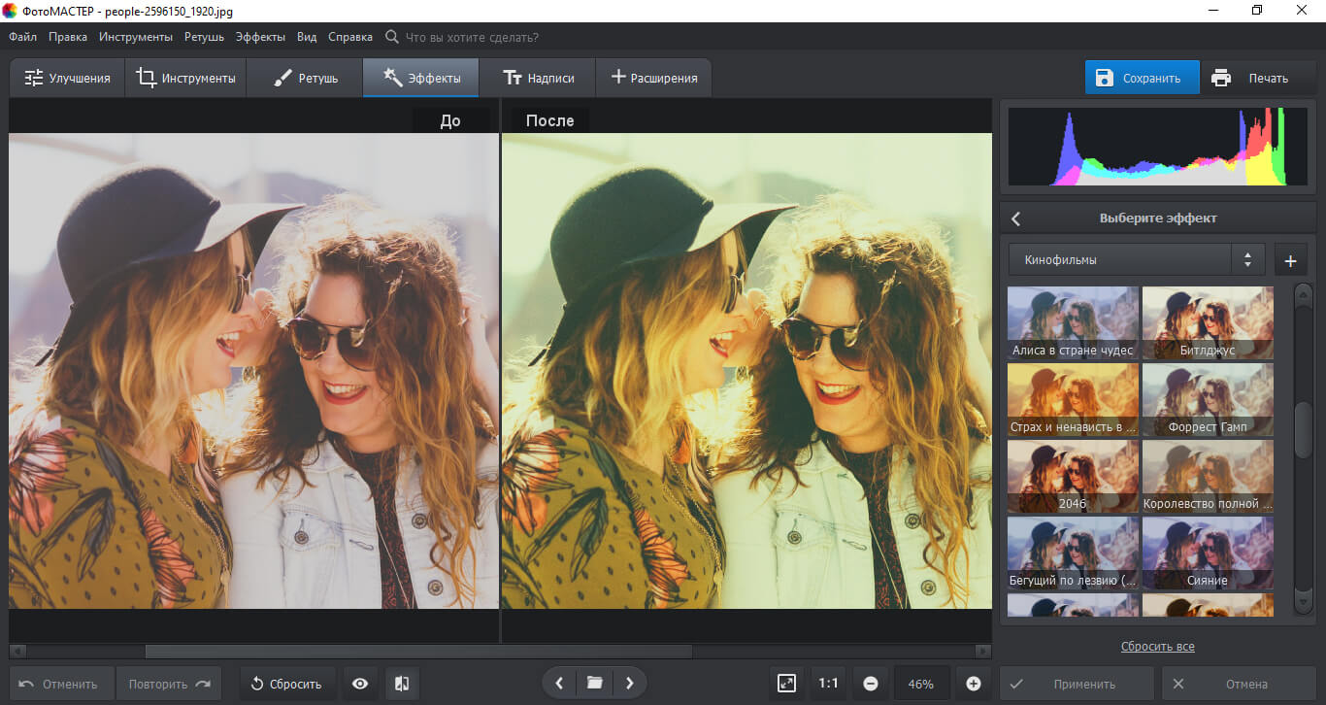Select the Форрест Гамп effect thumbnail
The width and height of the screenshot is (1326, 705).
[x=1208, y=400]
